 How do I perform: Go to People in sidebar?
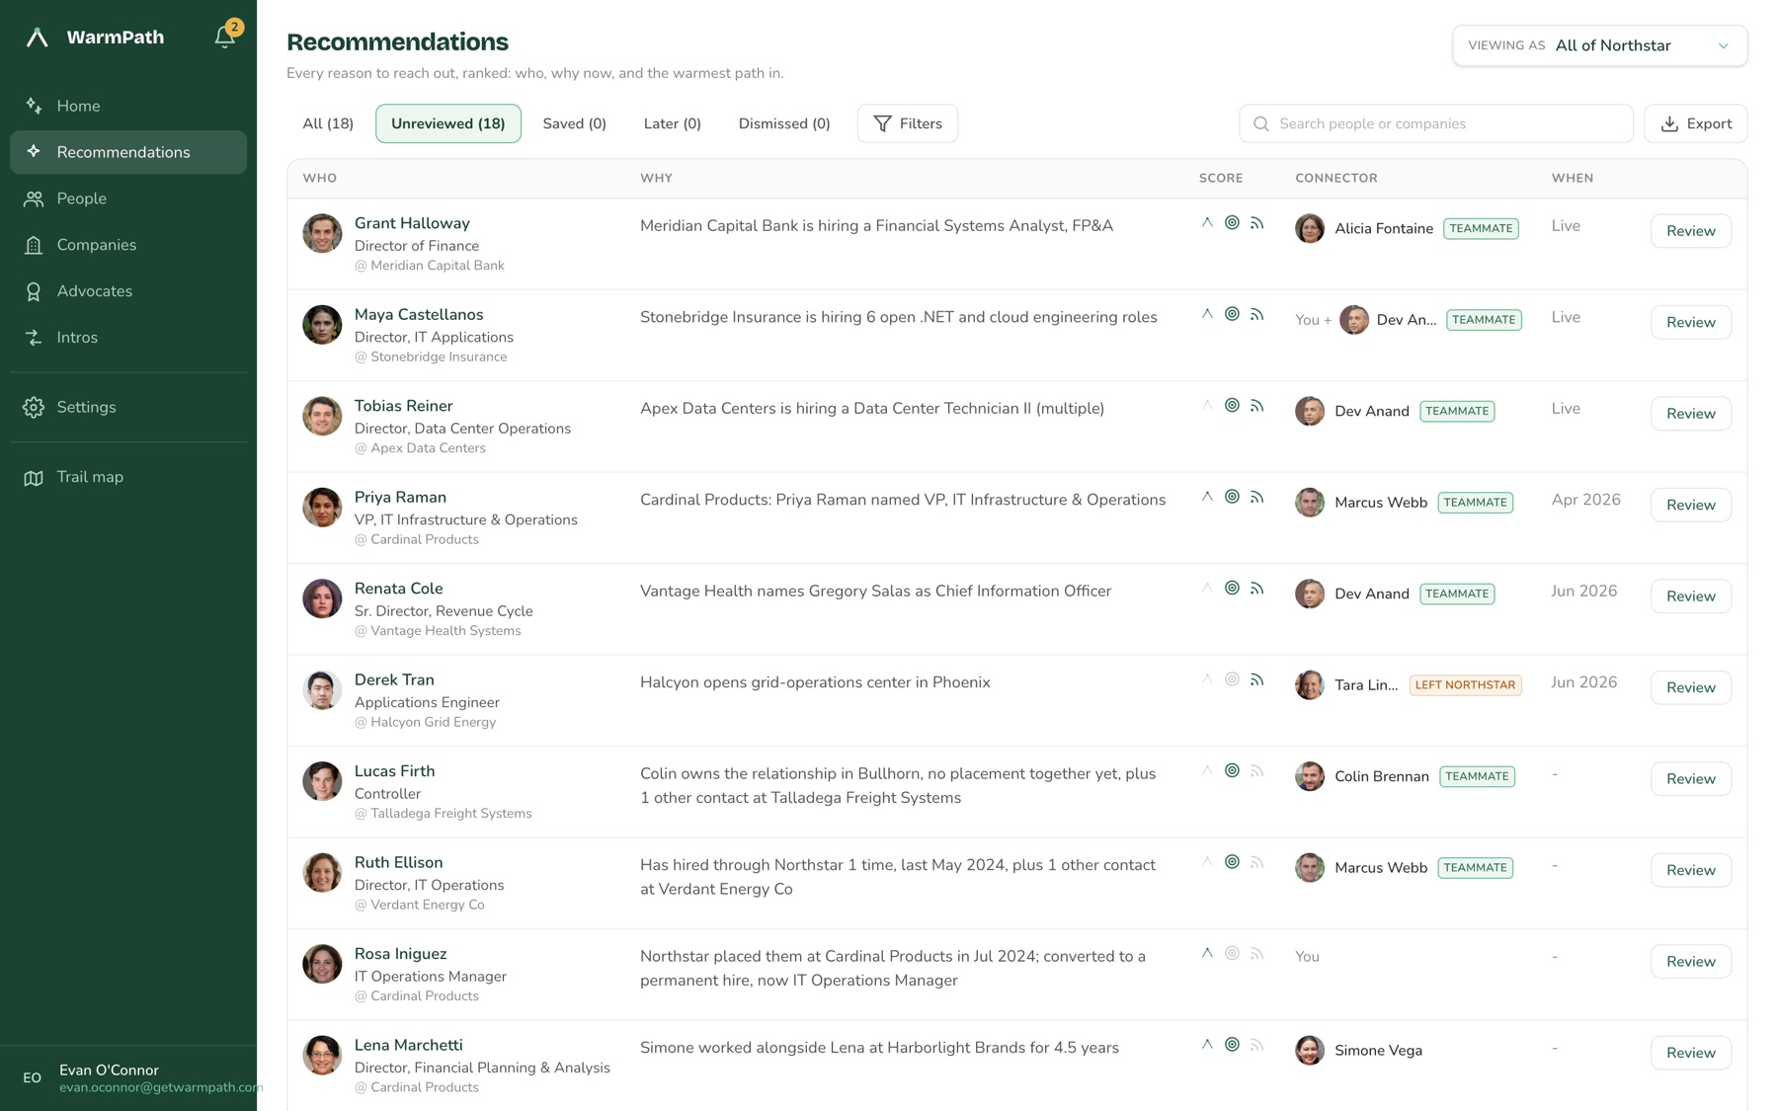tap(128, 198)
